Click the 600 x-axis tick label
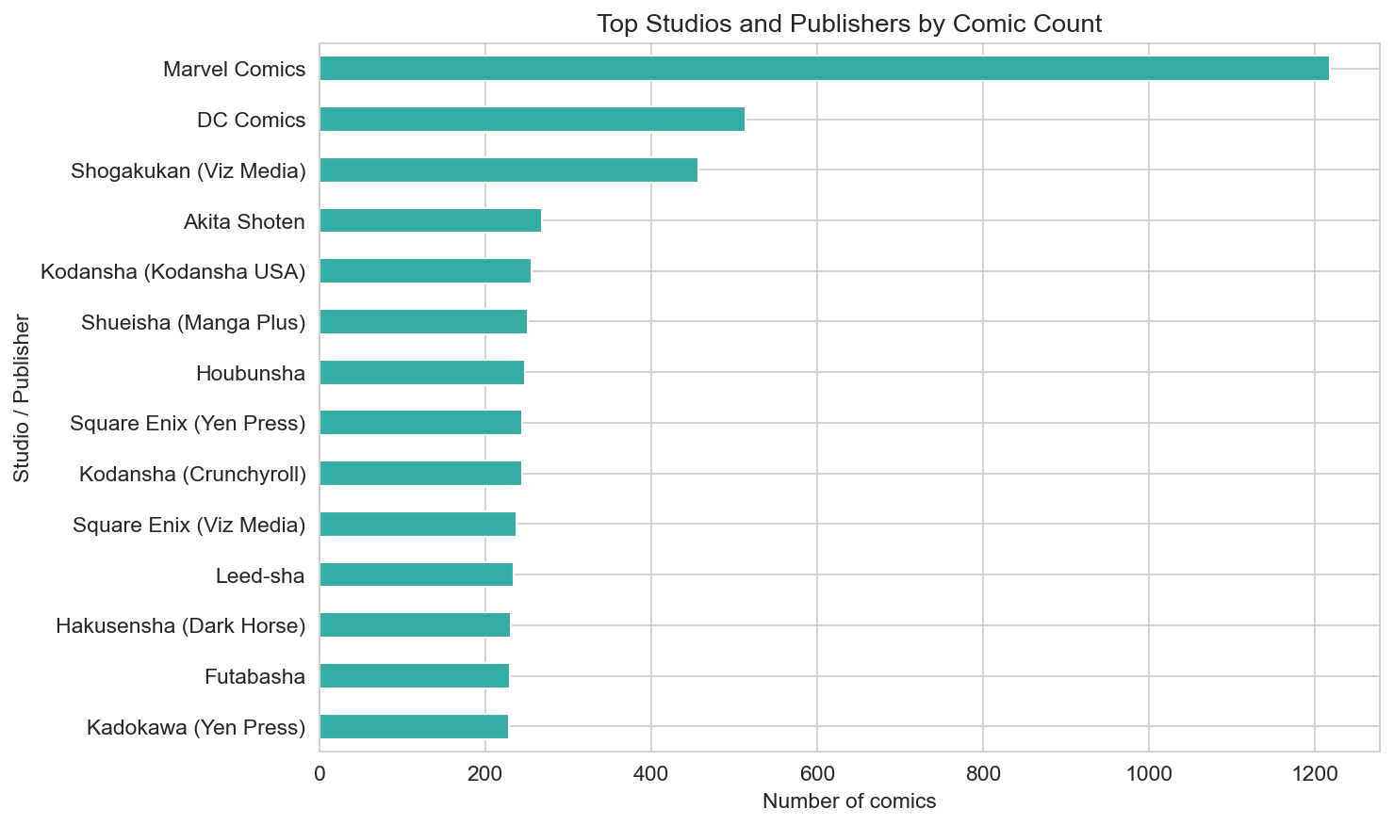 (817, 773)
